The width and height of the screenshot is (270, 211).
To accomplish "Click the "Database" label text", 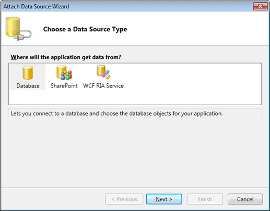I will pyautogui.click(x=28, y=85).
